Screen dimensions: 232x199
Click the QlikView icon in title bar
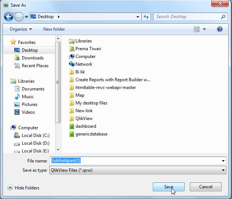pos(6,5)
